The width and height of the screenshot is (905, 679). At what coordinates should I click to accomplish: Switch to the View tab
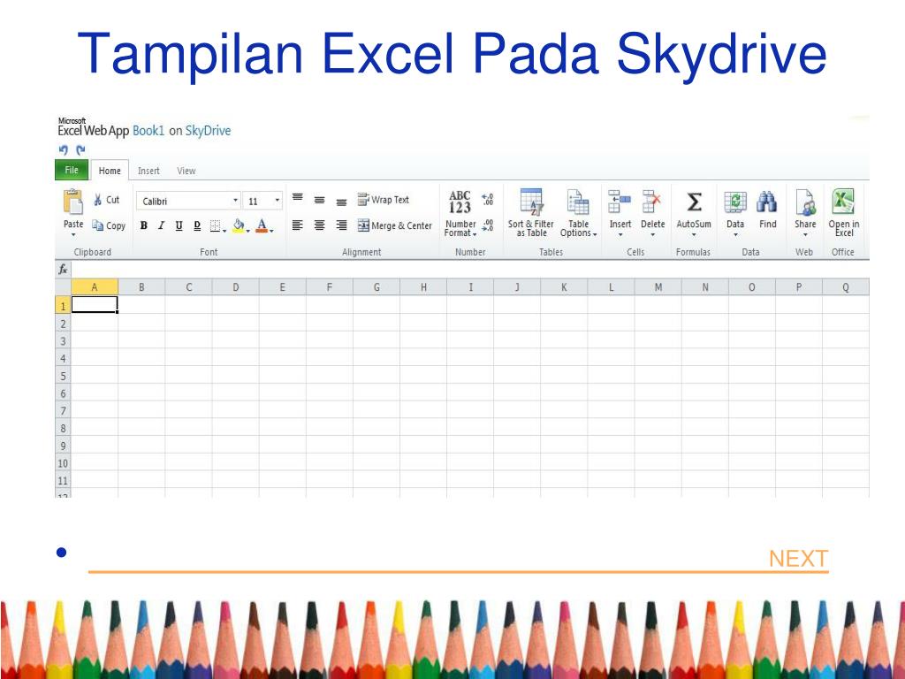click(x=186, y=171)
